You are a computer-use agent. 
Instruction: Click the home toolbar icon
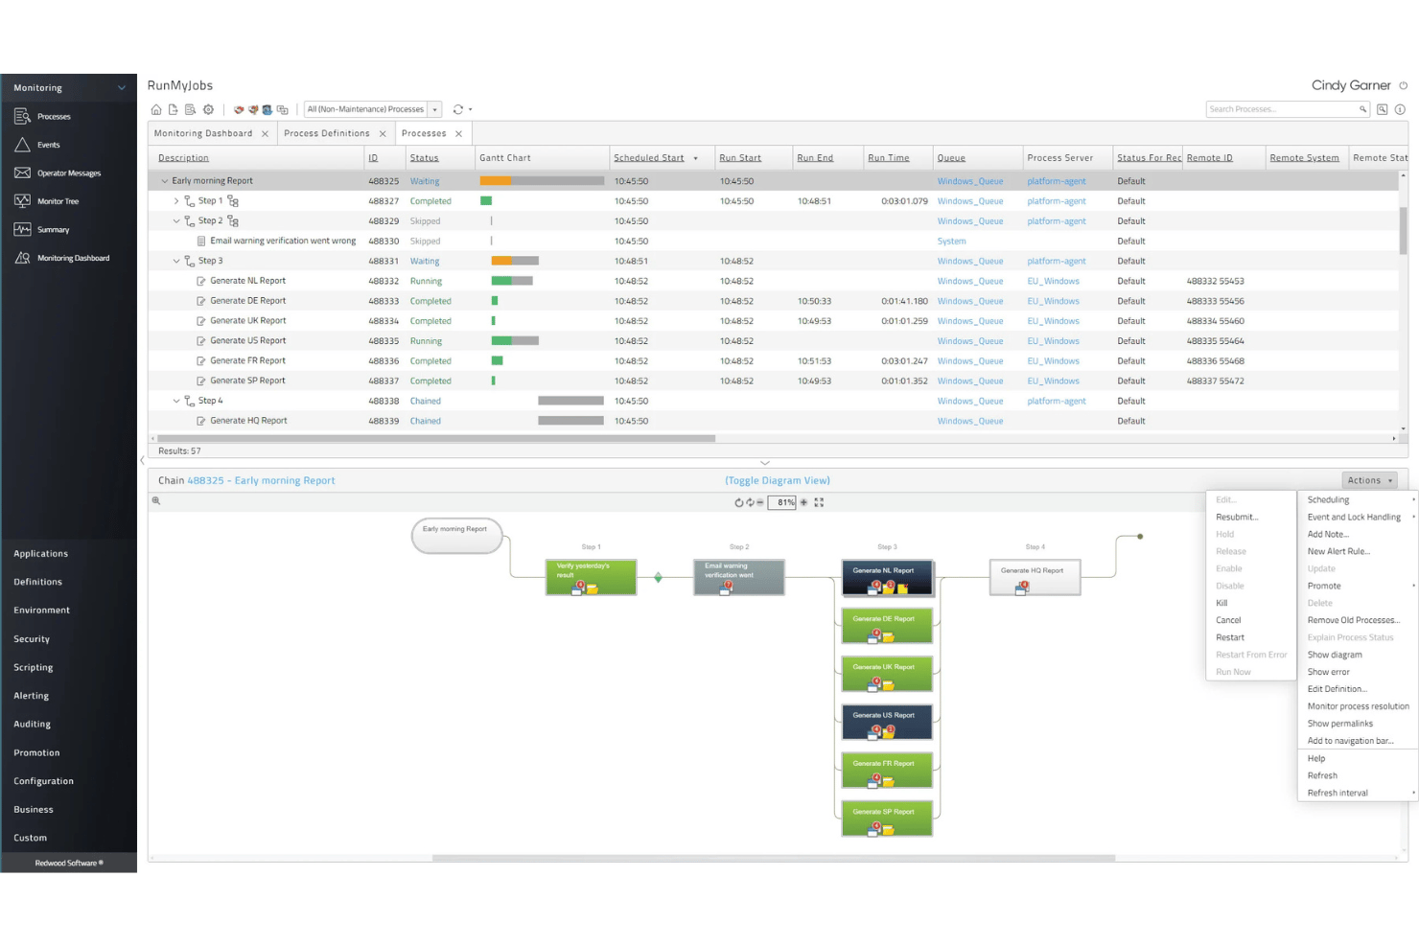pyautogui.click(x=156, y=109)
